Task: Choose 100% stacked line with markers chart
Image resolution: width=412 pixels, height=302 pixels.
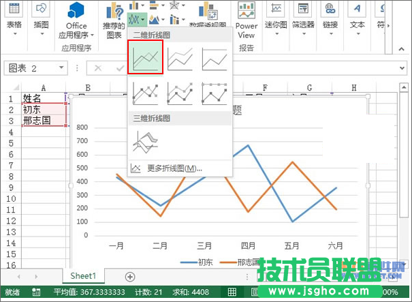Action: click(215, 93)
